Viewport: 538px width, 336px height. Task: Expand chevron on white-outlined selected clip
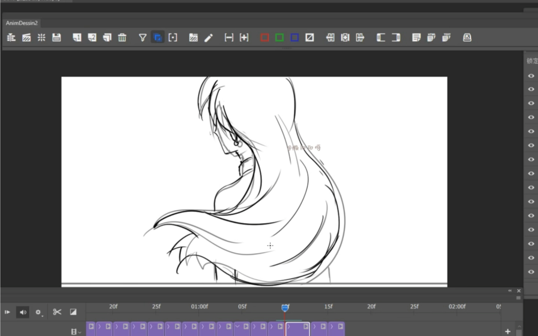pos(288,326)
